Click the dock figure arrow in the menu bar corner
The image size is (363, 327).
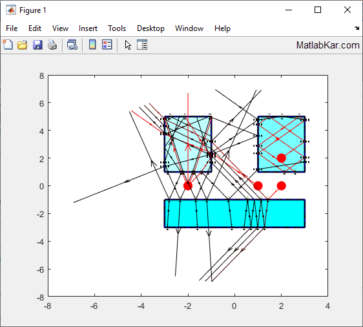(x=357, y=28)
